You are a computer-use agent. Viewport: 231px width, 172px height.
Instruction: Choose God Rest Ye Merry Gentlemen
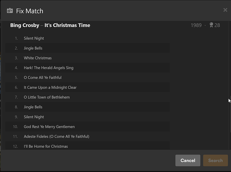coord(49,127)
